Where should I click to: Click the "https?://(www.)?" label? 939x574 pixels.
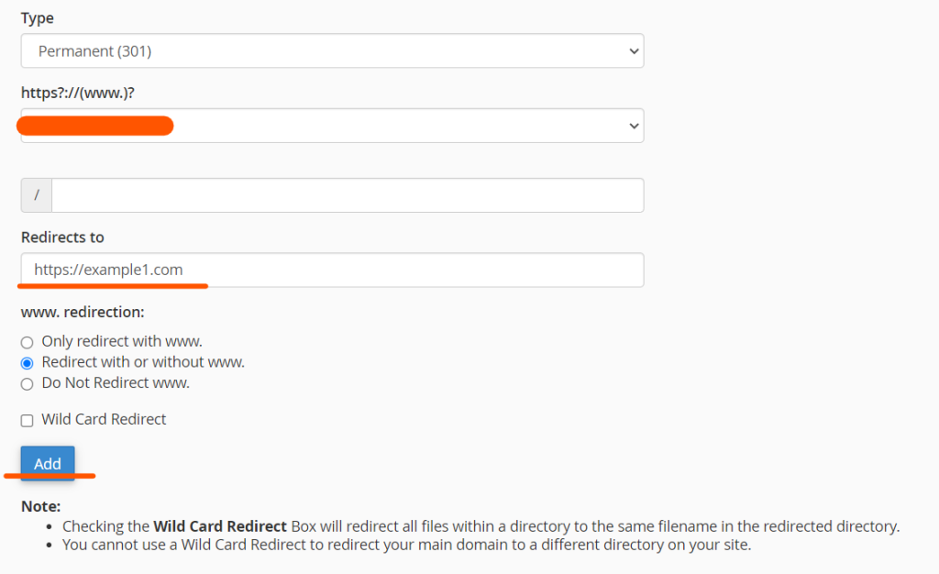(x=76, y=93)
